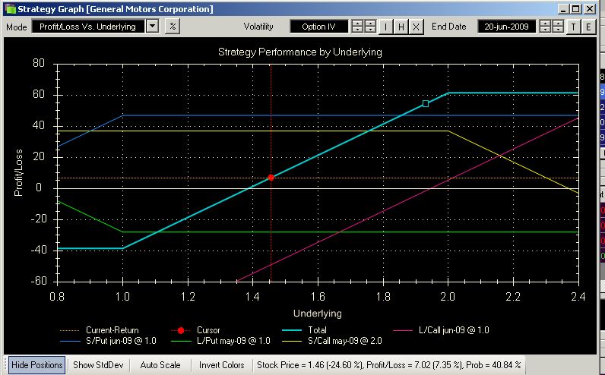Click the Strategy Graph window icon
The width and height of the screenshot is (605, 375).
tap(10, 9)
